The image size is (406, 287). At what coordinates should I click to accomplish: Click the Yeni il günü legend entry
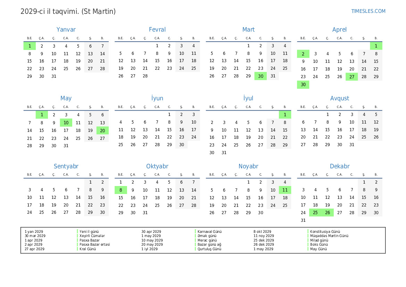coord(89,231)
